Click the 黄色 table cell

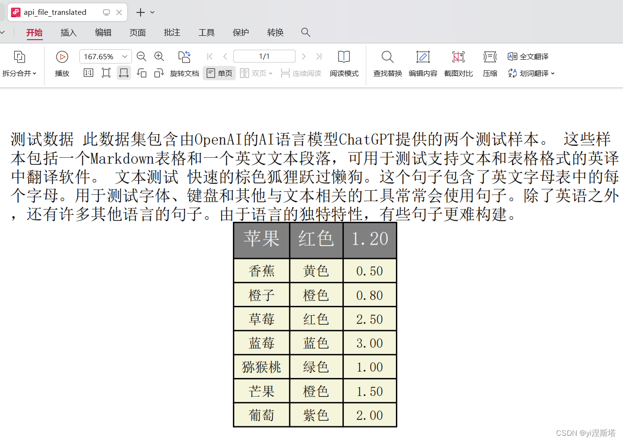pos(316,271)
